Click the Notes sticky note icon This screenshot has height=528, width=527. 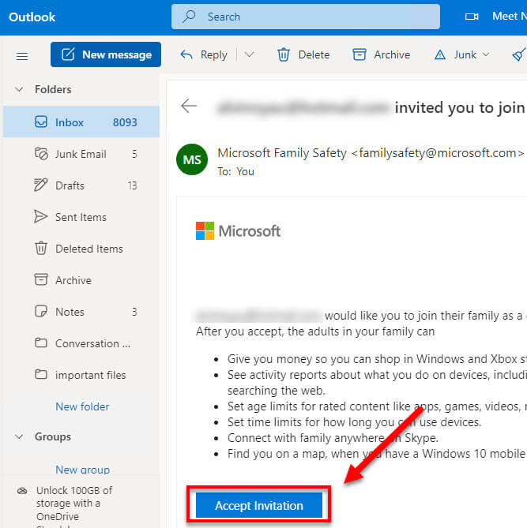pyautogui.click(x=41, y=311)
